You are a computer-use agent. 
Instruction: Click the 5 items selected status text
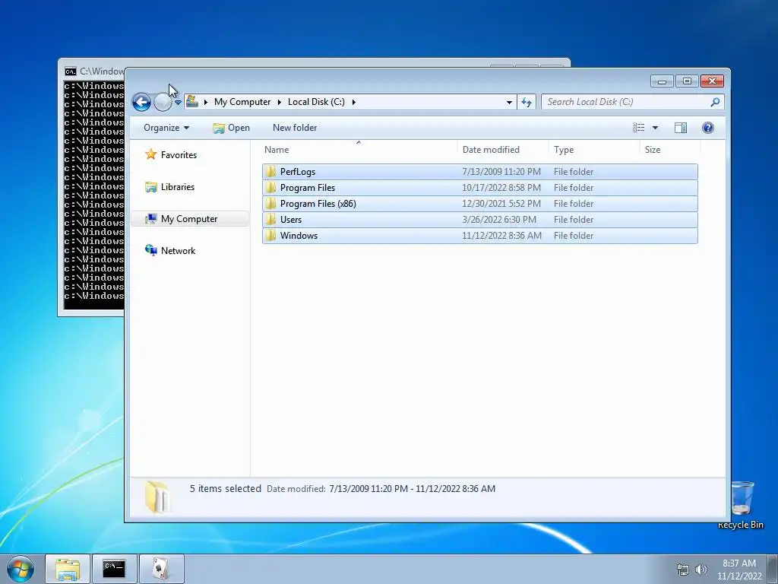pyautogui.click(x=225, y=489)
